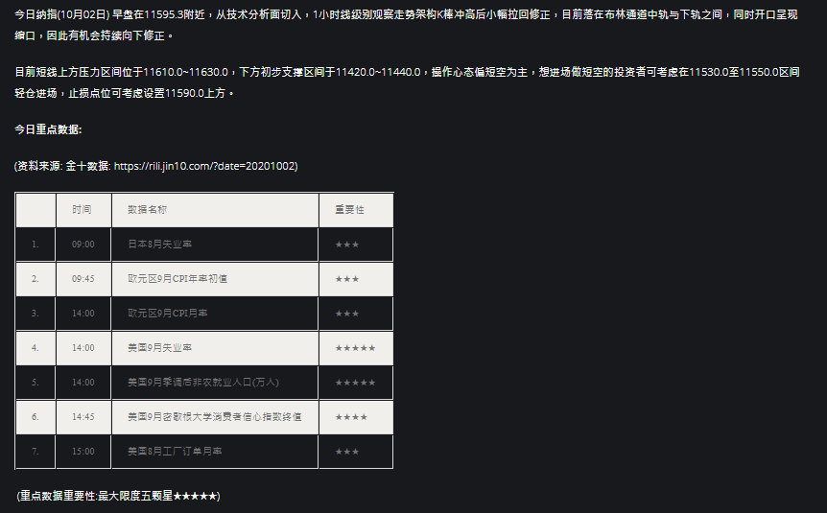Click five-star rating in 非农就业人口 row

(356, 383)
